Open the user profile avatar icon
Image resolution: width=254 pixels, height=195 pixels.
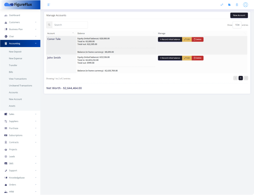click(245, 4)
